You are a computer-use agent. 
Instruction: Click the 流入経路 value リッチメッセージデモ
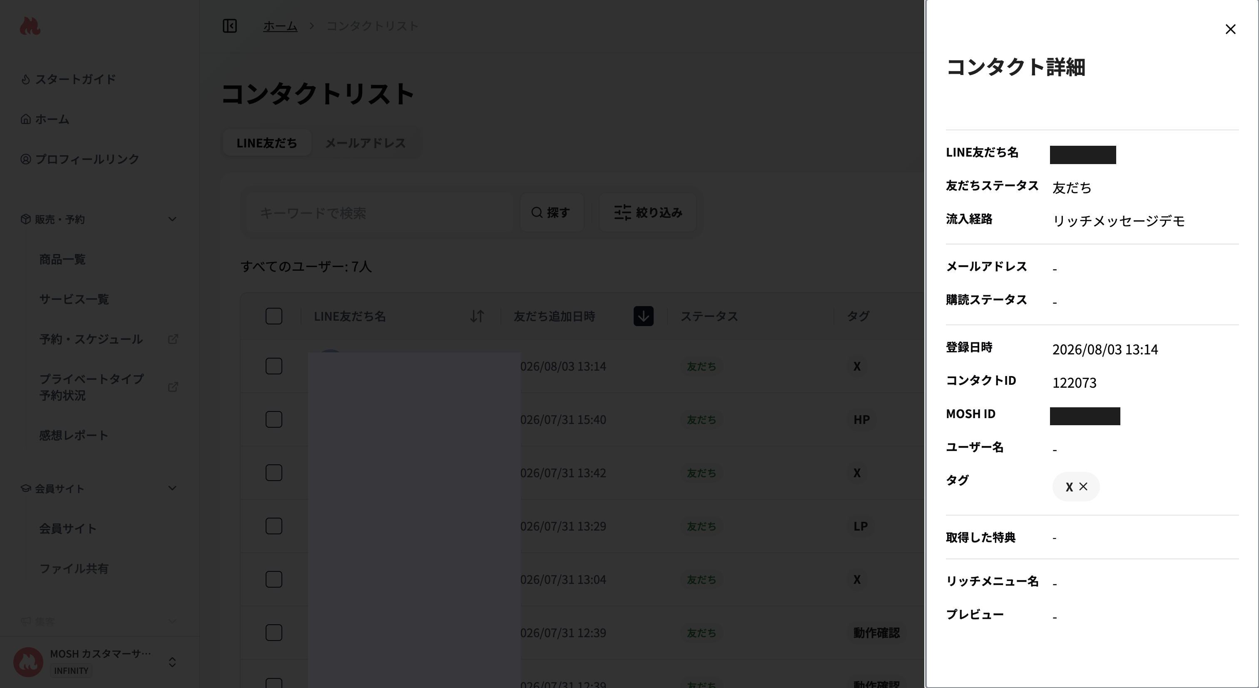pyautogui.click(x=1119, y=221)
